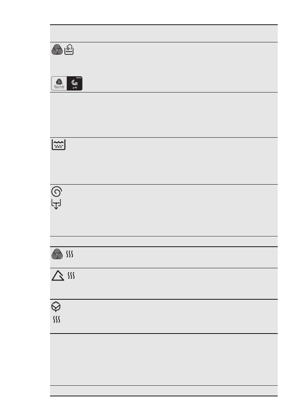Click the steam waves next to the wool icon
The height and width of the screenshot is (420, 296).
click(x=69, y=254)
